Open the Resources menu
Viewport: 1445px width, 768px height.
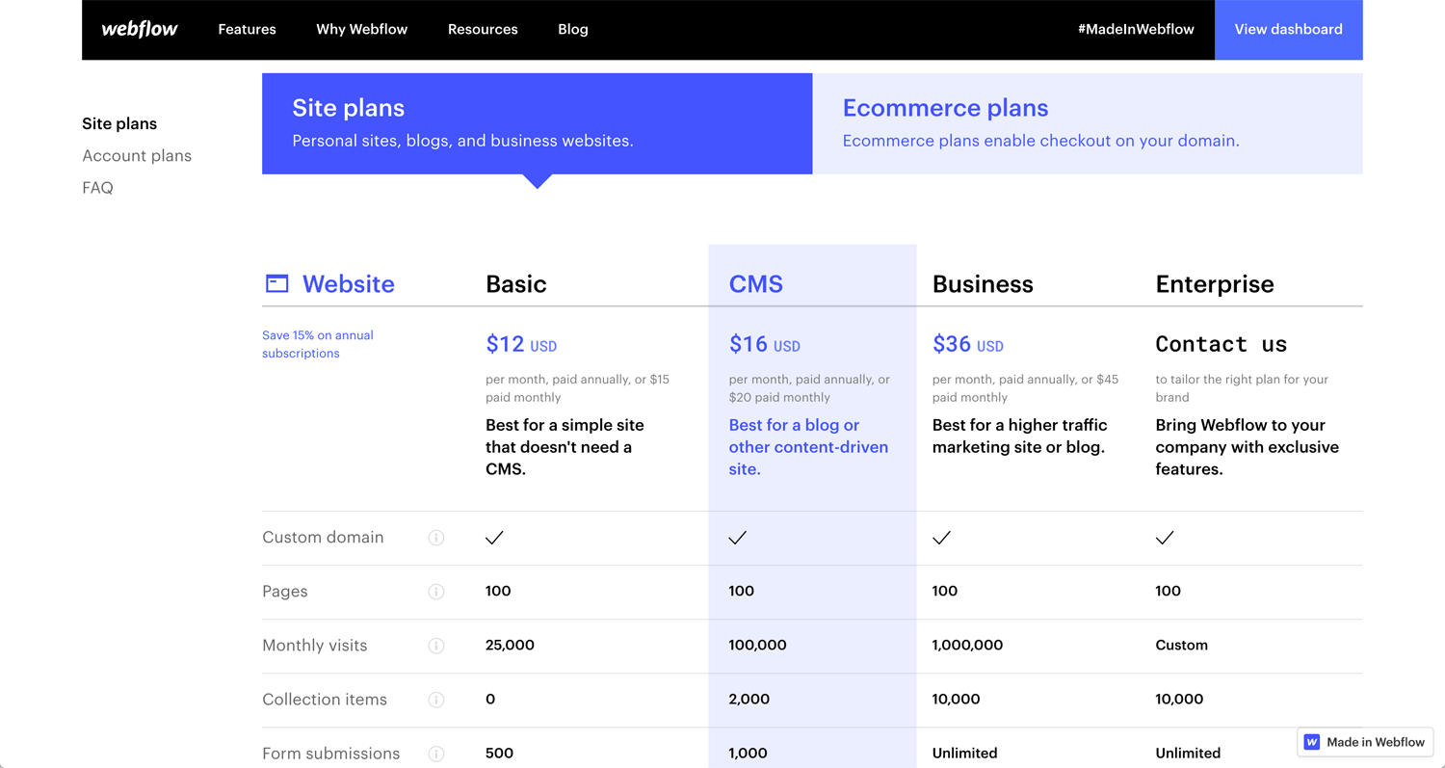pos(483,29)
